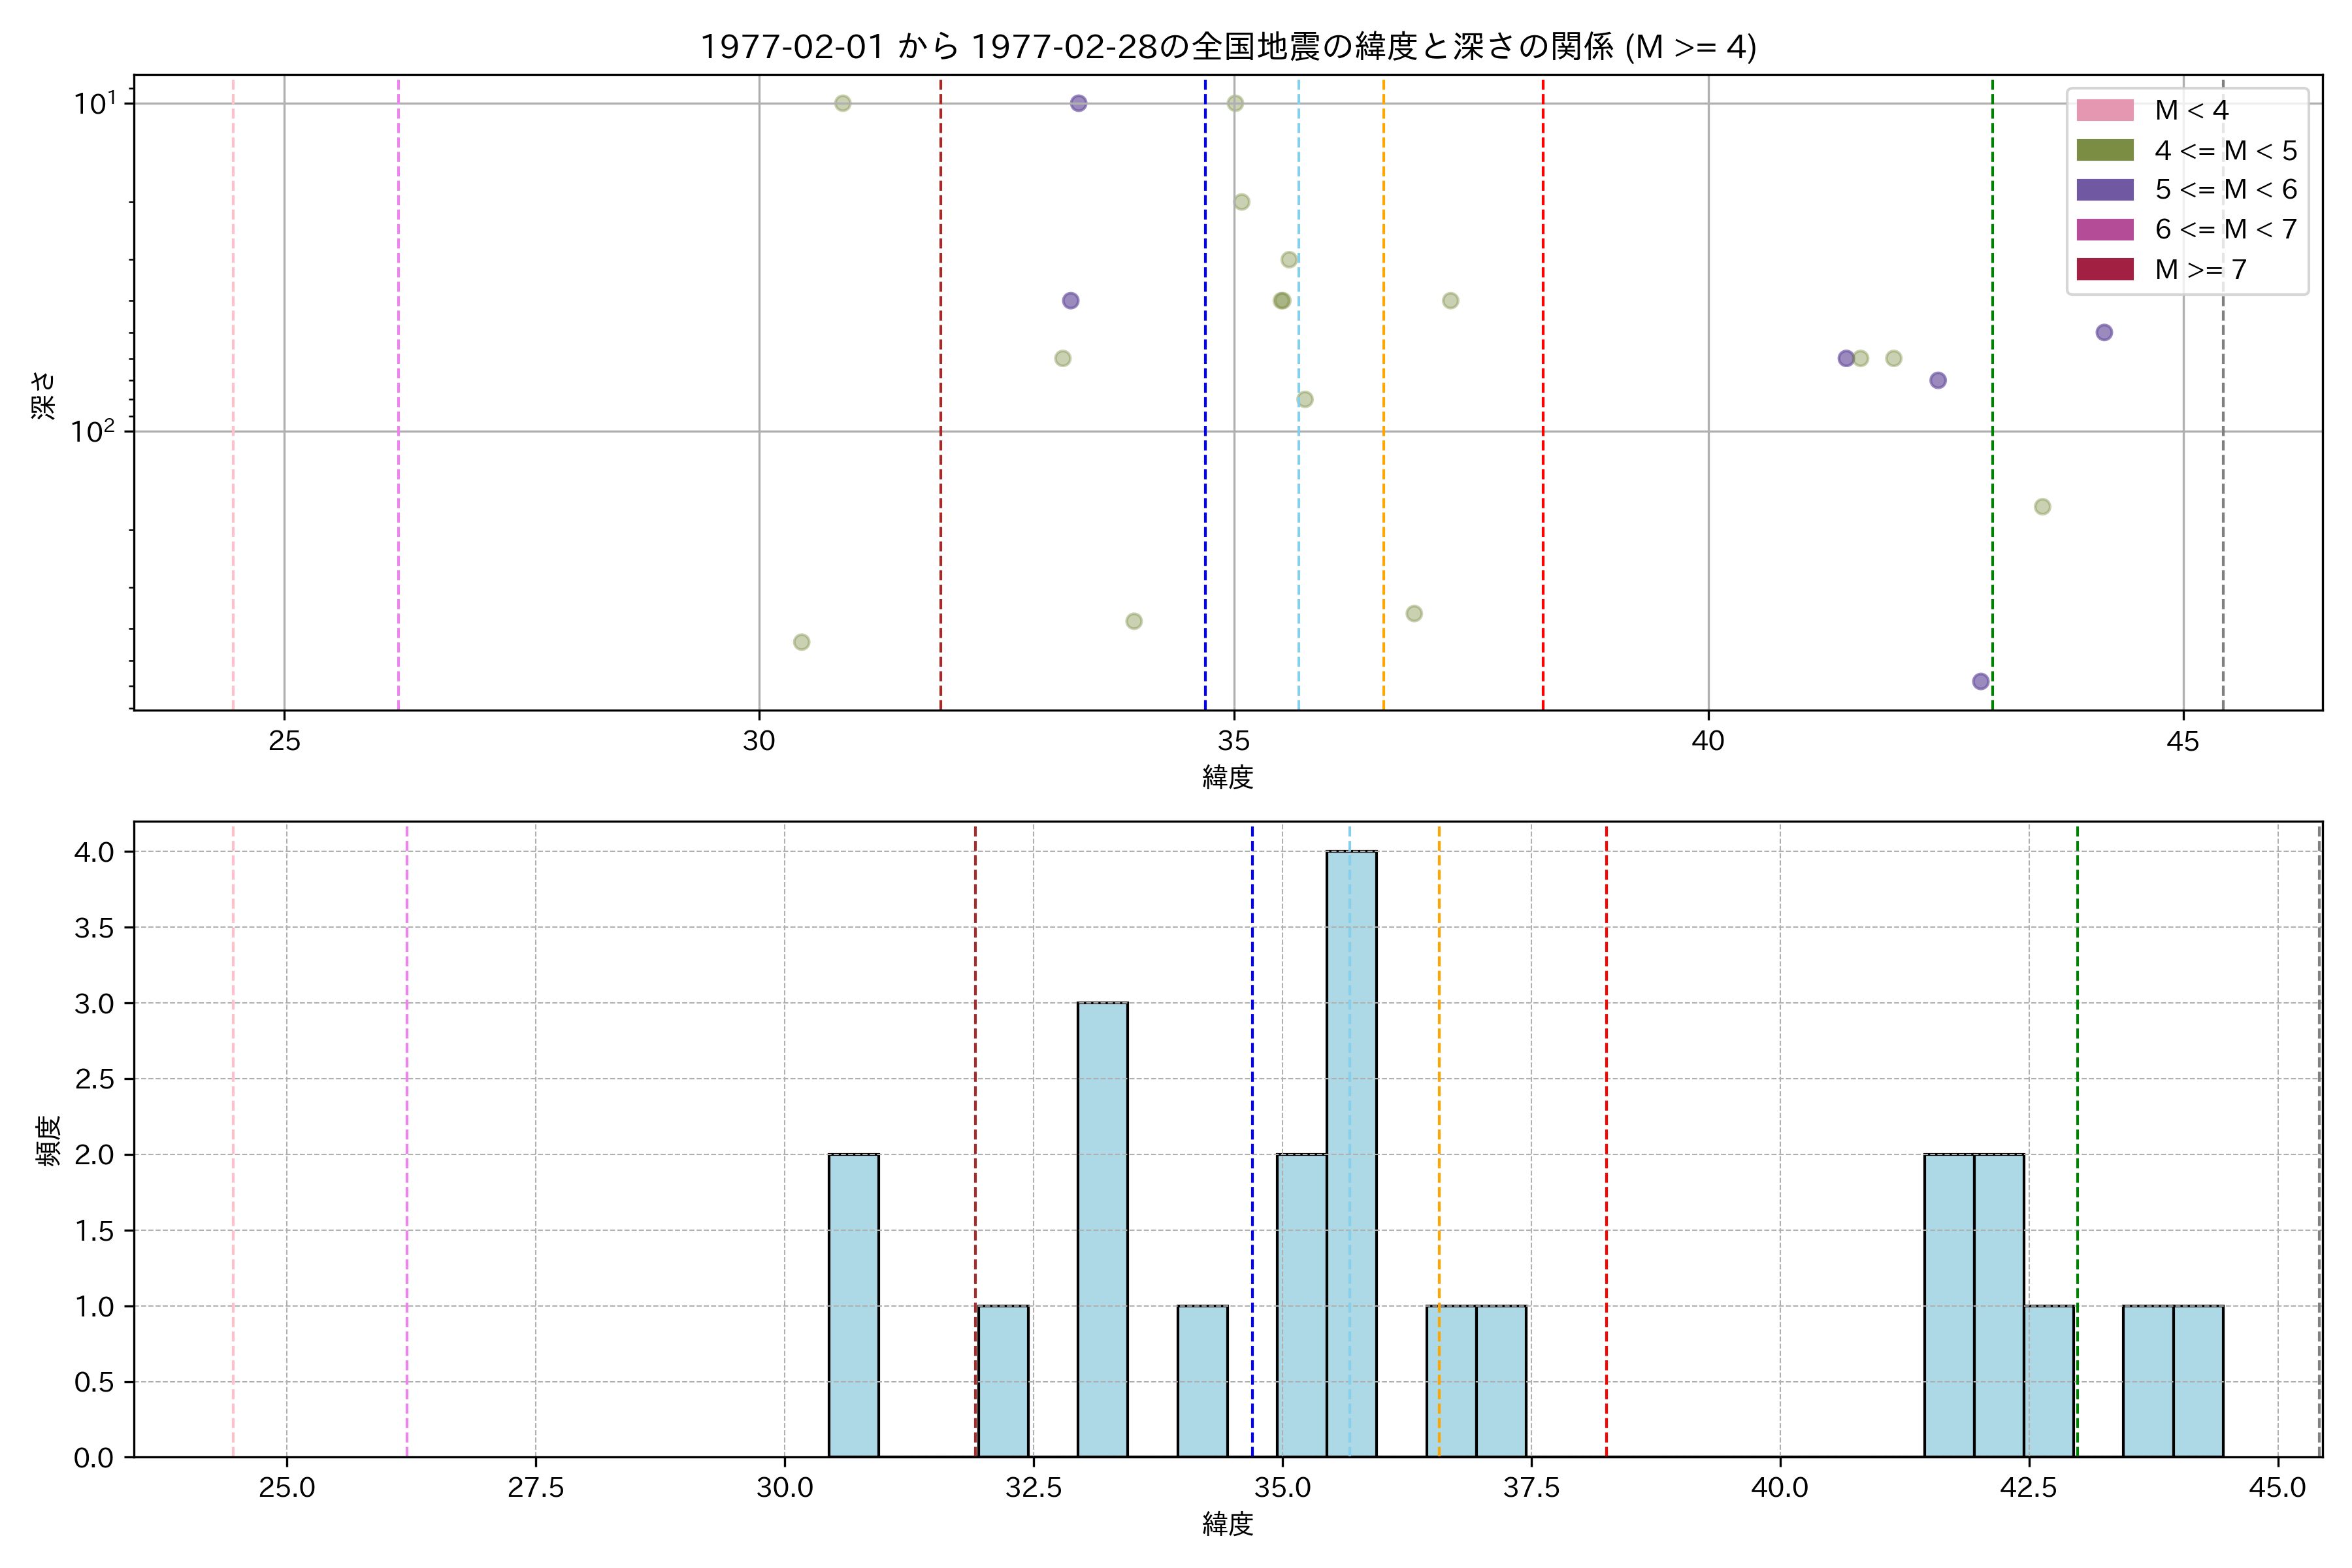2352x1568 pixels.
Task: Click the crimson M >= 7 legend swatch
Action: (2104, 269)
